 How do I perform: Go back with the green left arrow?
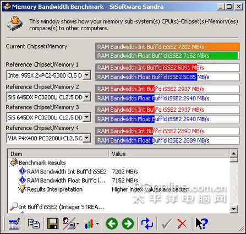(112, 224)
